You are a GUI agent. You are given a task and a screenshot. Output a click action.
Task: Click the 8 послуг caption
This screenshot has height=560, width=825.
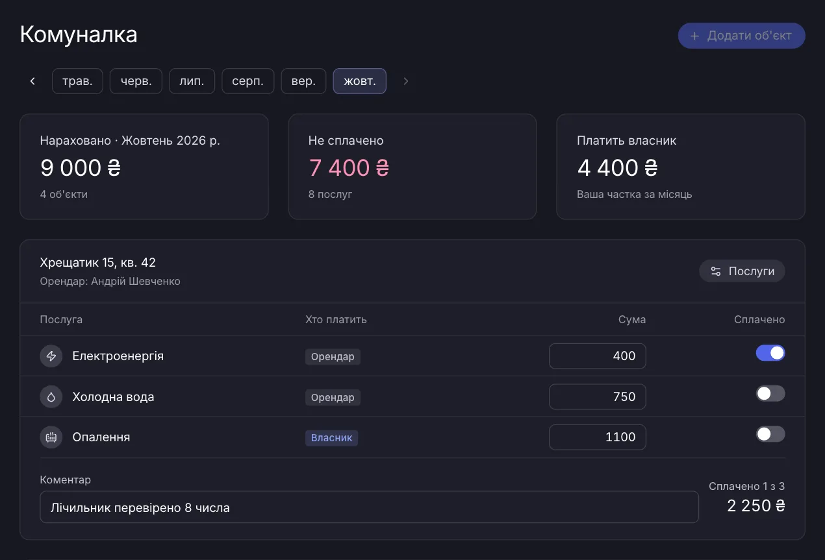point(331,195)
